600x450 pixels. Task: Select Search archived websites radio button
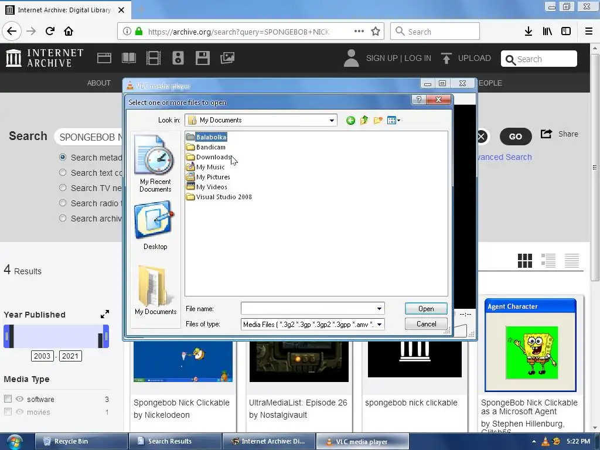pos(63,219)
